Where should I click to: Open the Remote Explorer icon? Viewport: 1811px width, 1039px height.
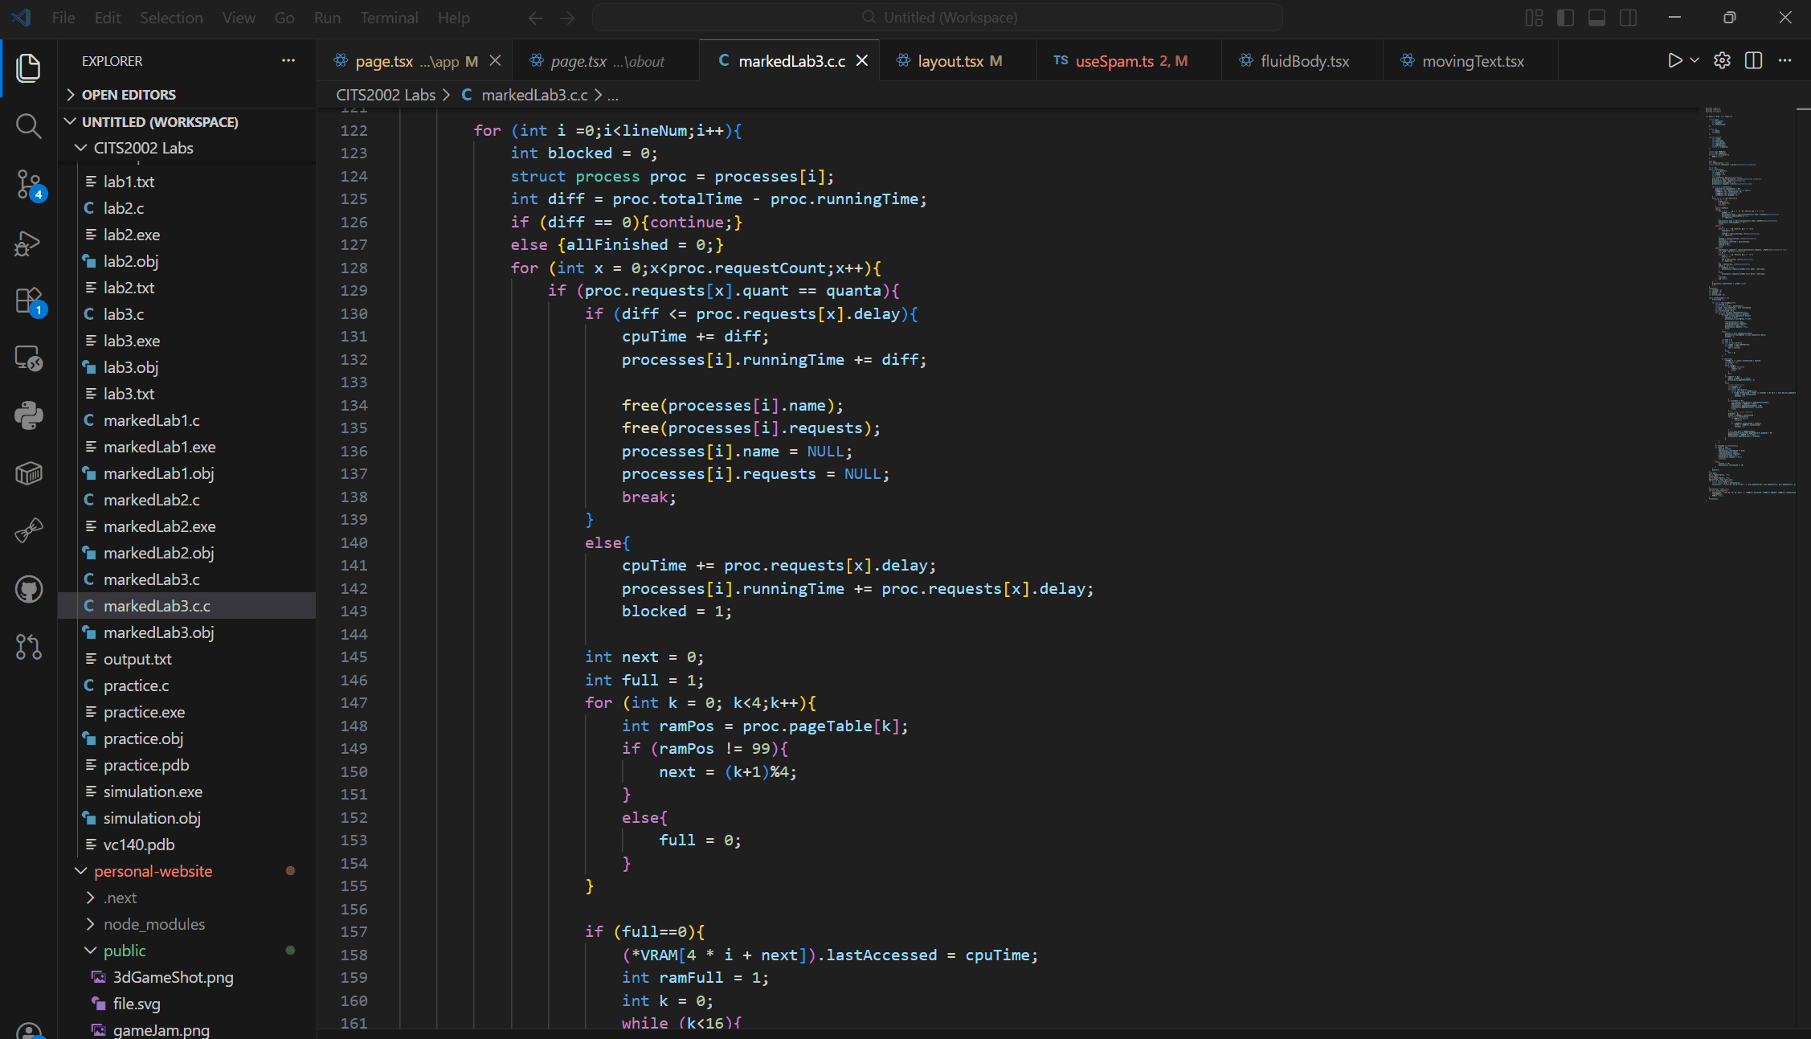(28, 358)
